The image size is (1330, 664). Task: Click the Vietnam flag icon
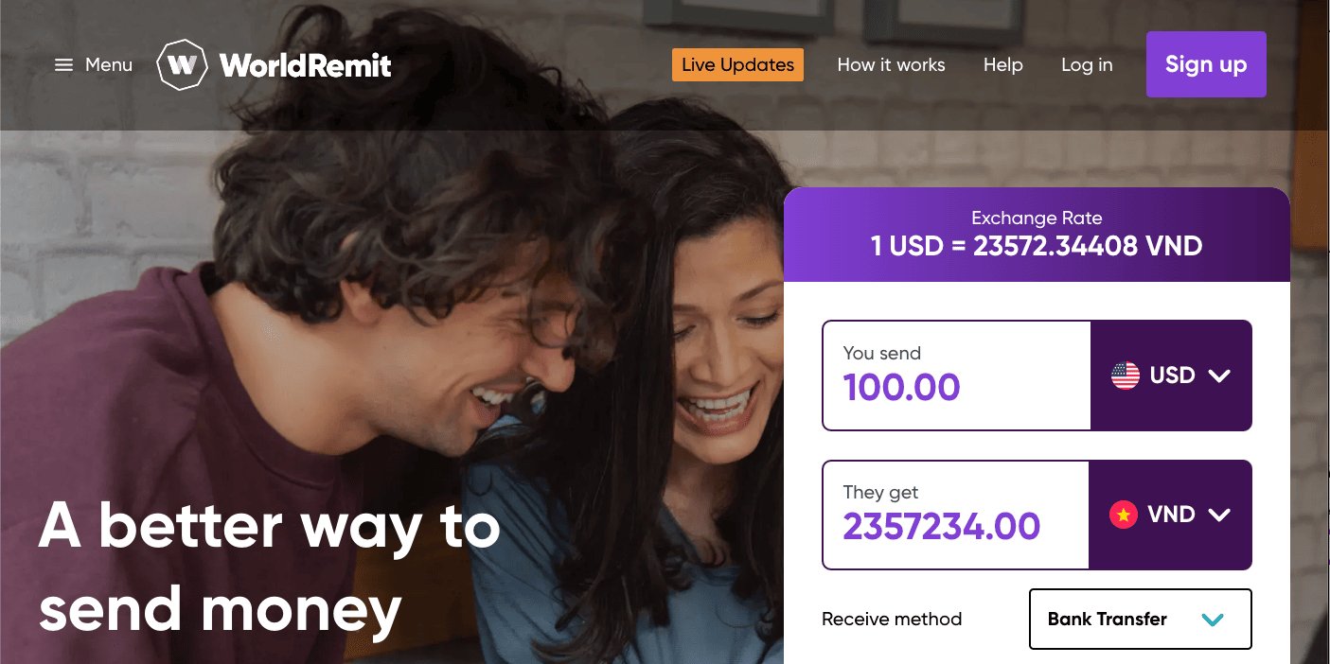point(1124,515)
